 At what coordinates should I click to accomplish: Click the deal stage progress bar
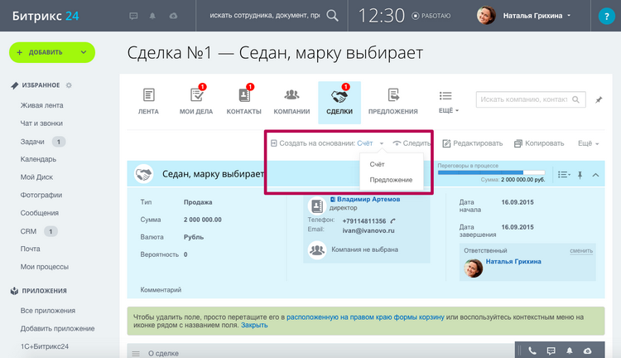[491, 172]
